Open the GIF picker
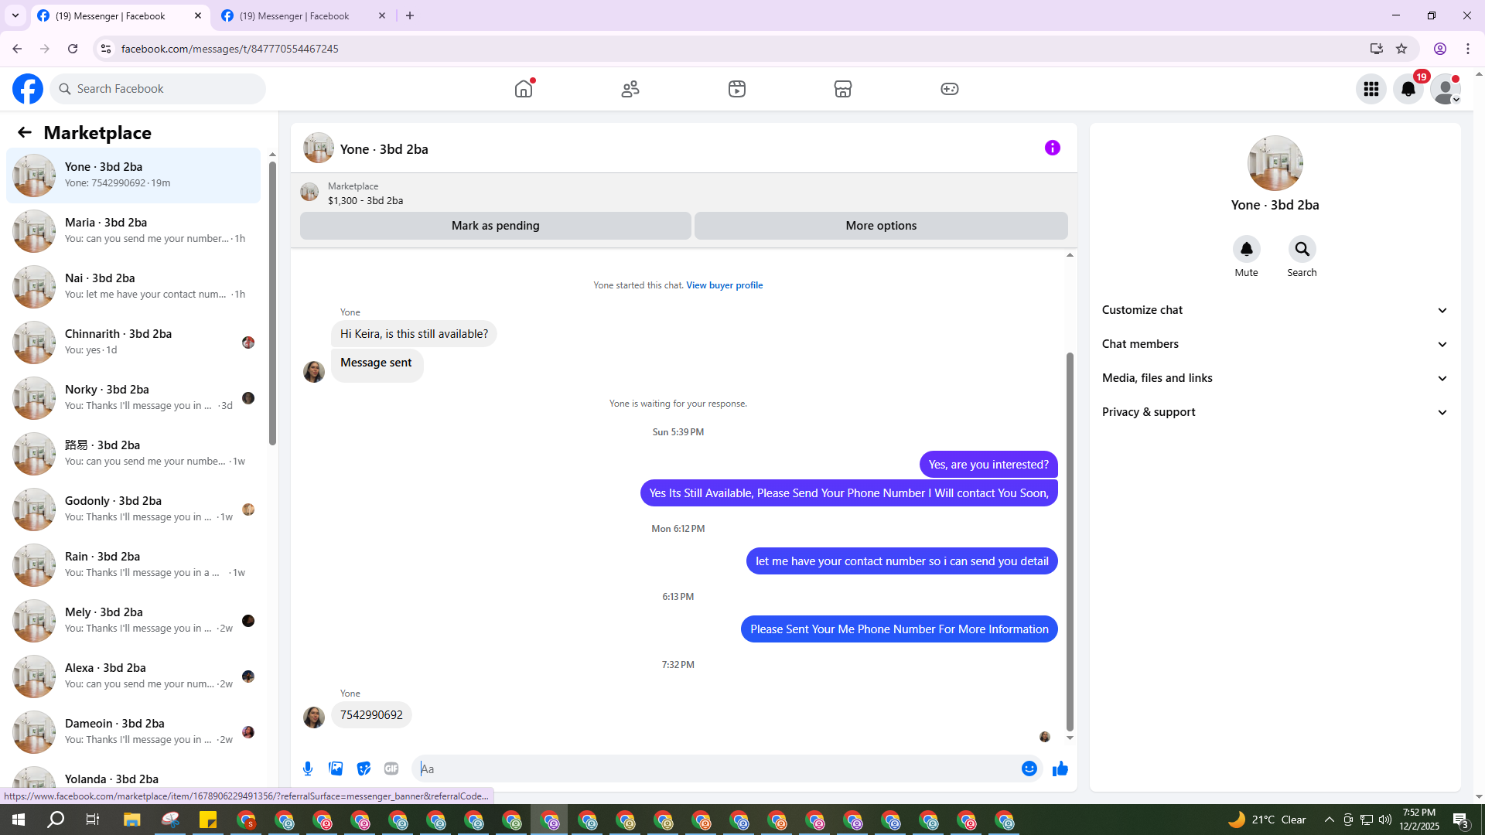Screen dimensions: 1485x835 pyautogui.click(x=391, y=769)
